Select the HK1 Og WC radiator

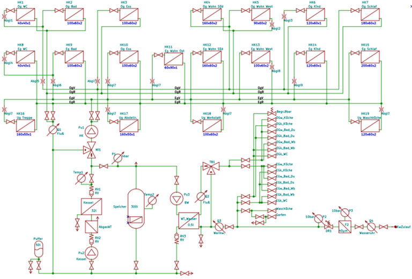(26, 14)
